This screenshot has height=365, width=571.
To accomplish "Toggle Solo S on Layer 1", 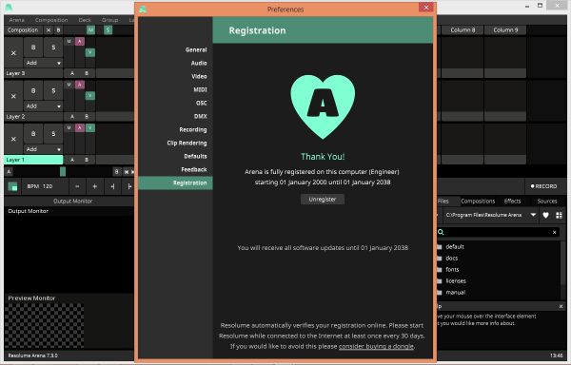I will point(53,133).
